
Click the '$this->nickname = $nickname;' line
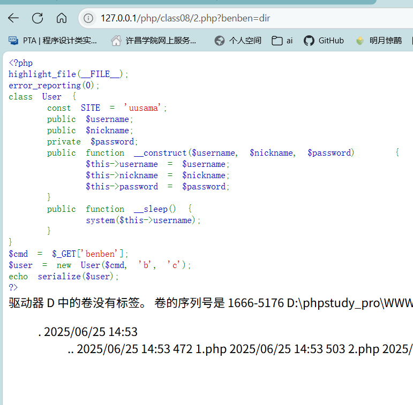tap(157, 175)
